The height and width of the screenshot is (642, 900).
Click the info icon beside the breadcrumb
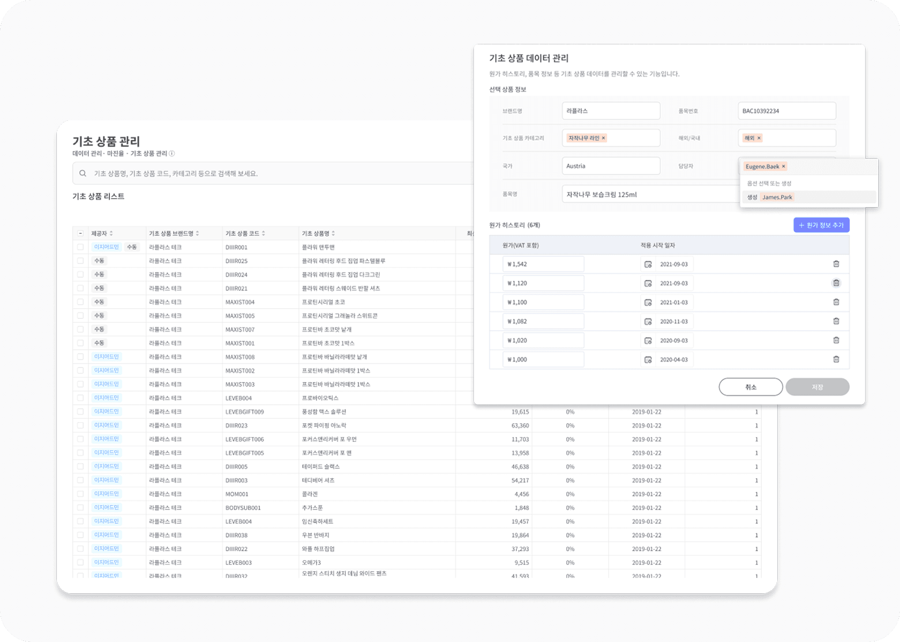click(x=172, y=154)
